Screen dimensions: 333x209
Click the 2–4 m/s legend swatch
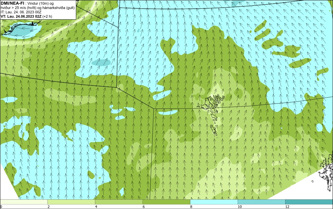(71, 202)
